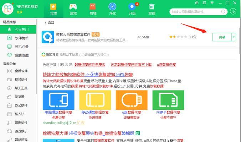The height and width of the screenshot is (142, 241).
Task: Open 我的收藏 in sidebar
Action: [x=18, y=55]
